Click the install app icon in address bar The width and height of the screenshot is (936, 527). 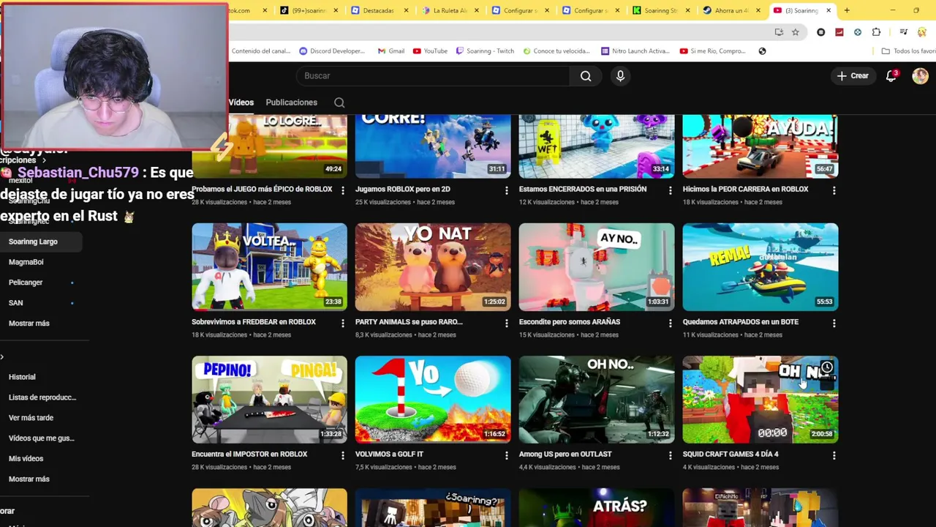click(779, 32)
